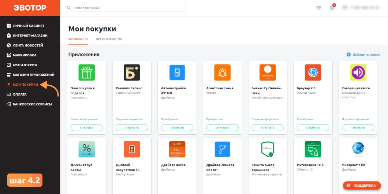Click the Защита смарт-терминала title

(x=264, y=168)
